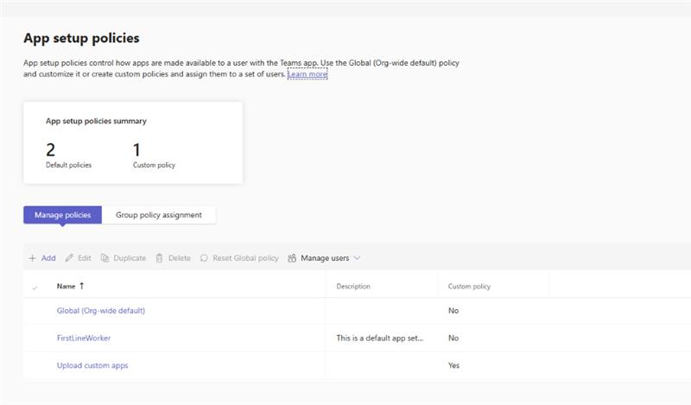Click the Description column header
Viewport: 691px width, 405px height.
tap(353, 287)
